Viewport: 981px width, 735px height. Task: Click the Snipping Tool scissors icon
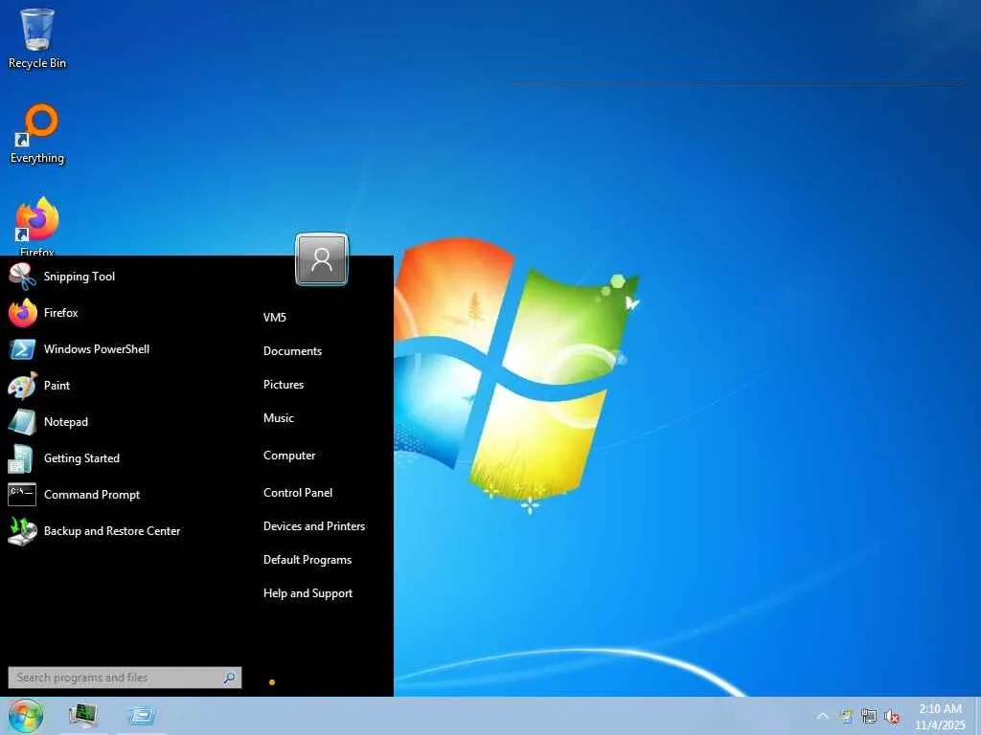click(23, 277)
